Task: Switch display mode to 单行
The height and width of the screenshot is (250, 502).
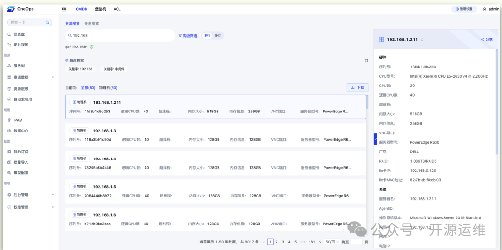Action: [x=207, y=35]
